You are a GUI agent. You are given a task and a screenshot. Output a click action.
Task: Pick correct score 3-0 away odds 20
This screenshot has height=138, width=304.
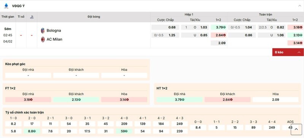tap(69, 131)
